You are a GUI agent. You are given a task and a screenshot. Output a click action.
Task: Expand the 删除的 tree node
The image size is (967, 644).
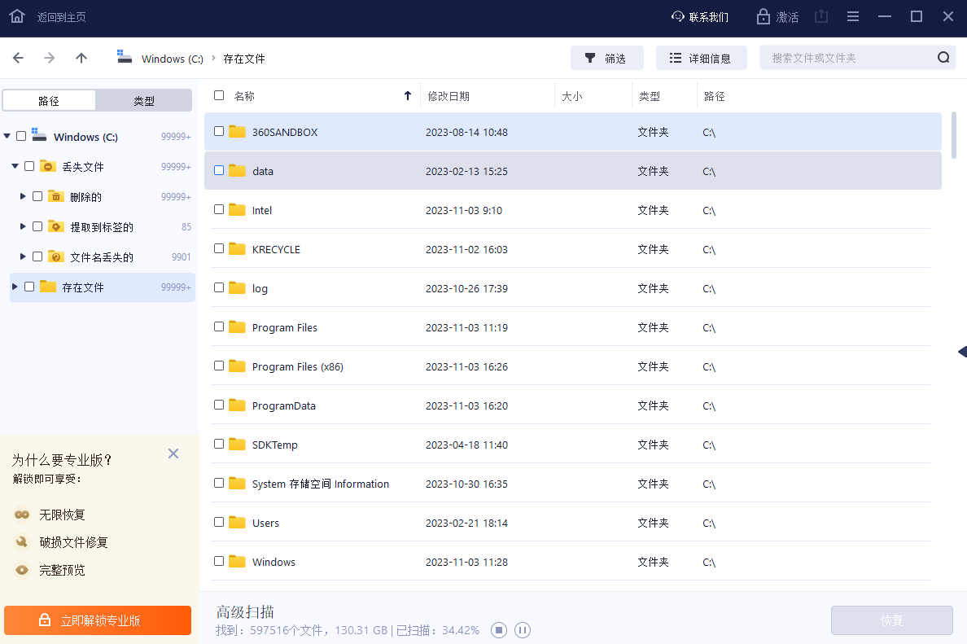pos(21,195)
